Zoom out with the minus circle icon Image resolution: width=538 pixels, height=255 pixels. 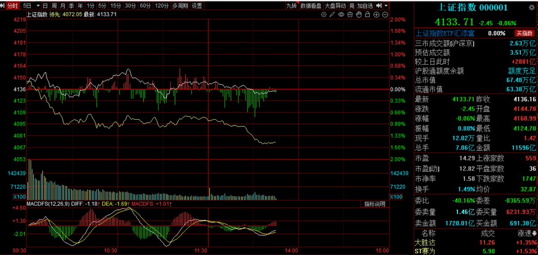(x=385, y=15)
